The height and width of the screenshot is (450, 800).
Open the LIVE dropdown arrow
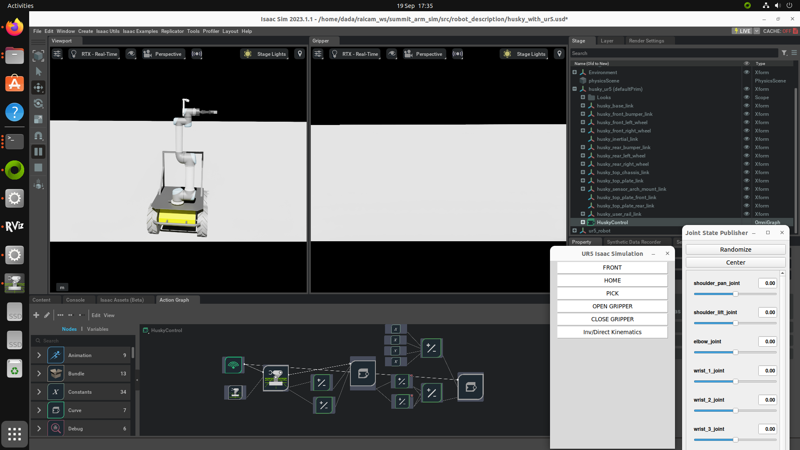757,31
